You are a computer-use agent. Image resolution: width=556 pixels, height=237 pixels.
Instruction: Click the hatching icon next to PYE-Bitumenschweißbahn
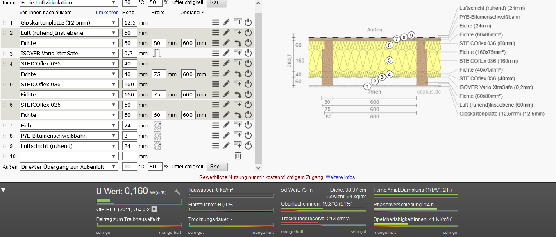coord(157,136)
